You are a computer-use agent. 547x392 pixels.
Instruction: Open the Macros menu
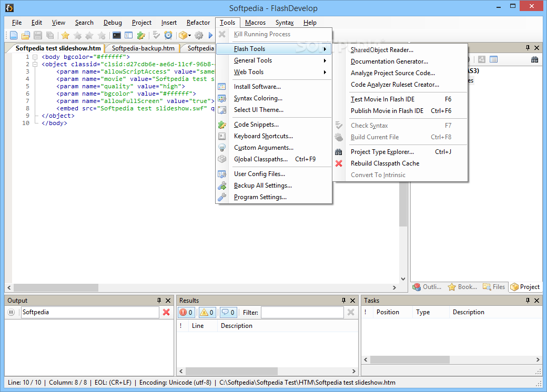pos(256,23)
